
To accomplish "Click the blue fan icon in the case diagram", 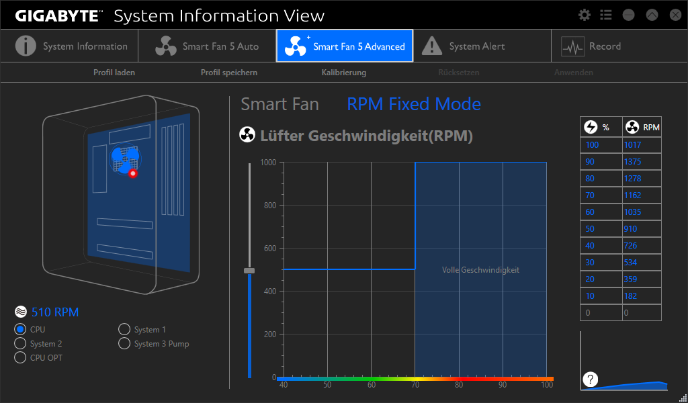I will click(x=125, y=159).
